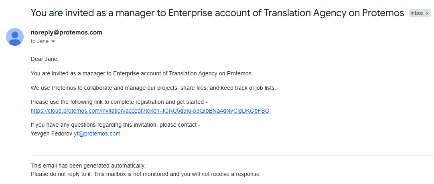Click 'This email has been generated automatically' line
Viewport: 434px width, 184px height.
88,165
